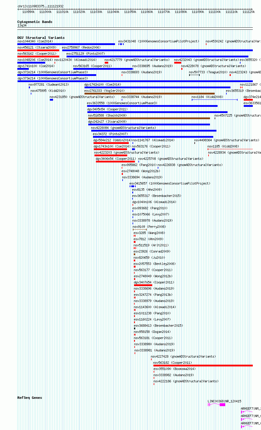Open variant nsv1141767 (Alsmadi2014)
The image size is (261, 430).
[x=153, y=140]
